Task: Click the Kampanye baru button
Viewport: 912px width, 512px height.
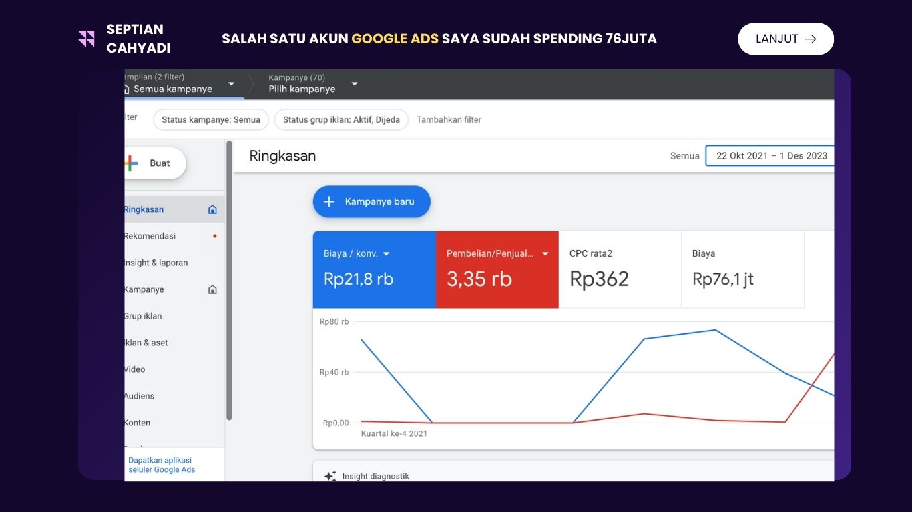Action: (x=371, y=201)
